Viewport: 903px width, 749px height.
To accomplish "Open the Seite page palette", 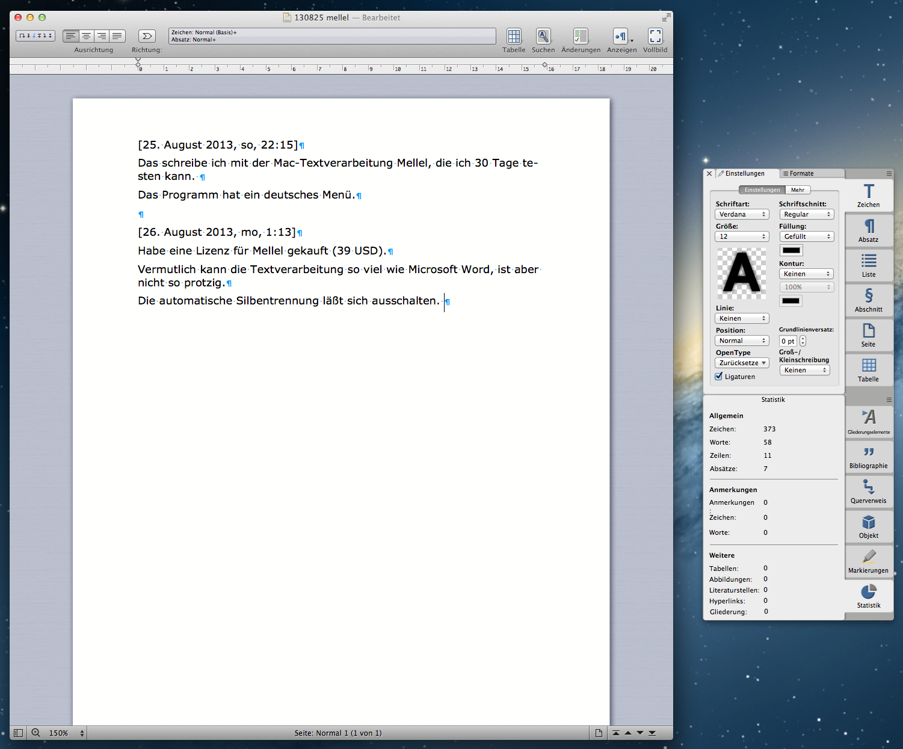I will (869, 335).
